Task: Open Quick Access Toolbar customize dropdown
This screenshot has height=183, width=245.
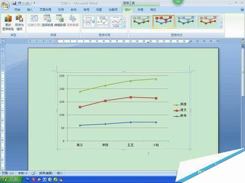Action: [34, 3]
